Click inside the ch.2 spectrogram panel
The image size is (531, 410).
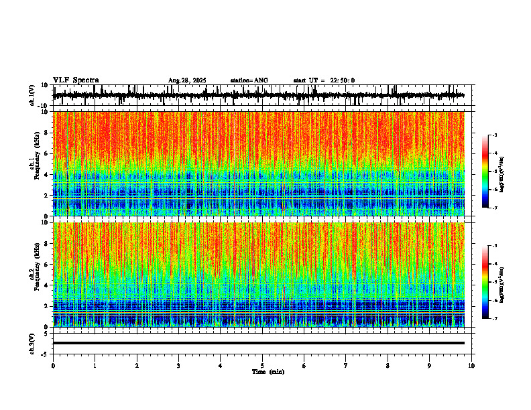258,275
